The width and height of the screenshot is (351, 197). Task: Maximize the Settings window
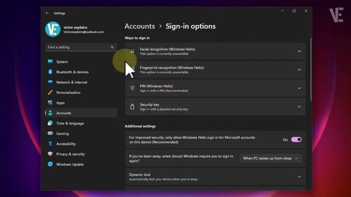(294, 11)
